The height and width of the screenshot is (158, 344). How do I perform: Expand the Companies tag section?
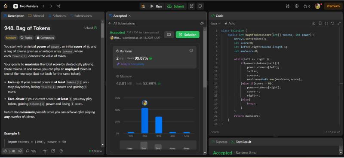click(45, 38)
